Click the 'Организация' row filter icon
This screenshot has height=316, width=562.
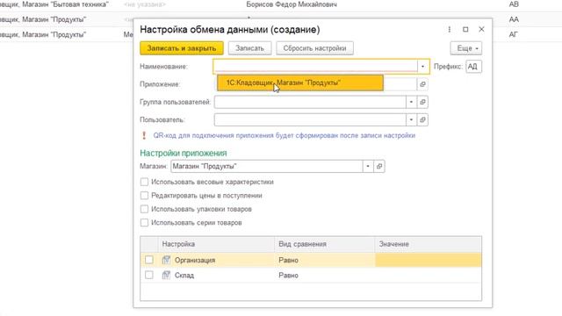tap(166, 260)
